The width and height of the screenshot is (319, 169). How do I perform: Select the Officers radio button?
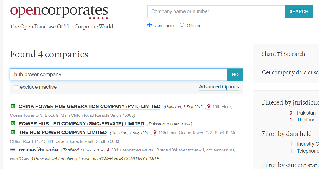tap(182, 25)
